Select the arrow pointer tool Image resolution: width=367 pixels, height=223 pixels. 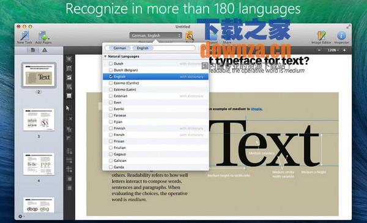[68, 108]
